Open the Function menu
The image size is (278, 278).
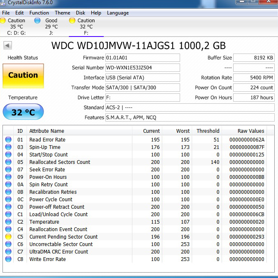tap(39, 13)
